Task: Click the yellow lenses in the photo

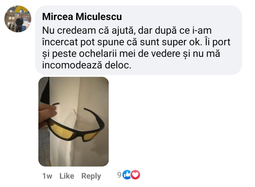Action: [x=62, y=131]
